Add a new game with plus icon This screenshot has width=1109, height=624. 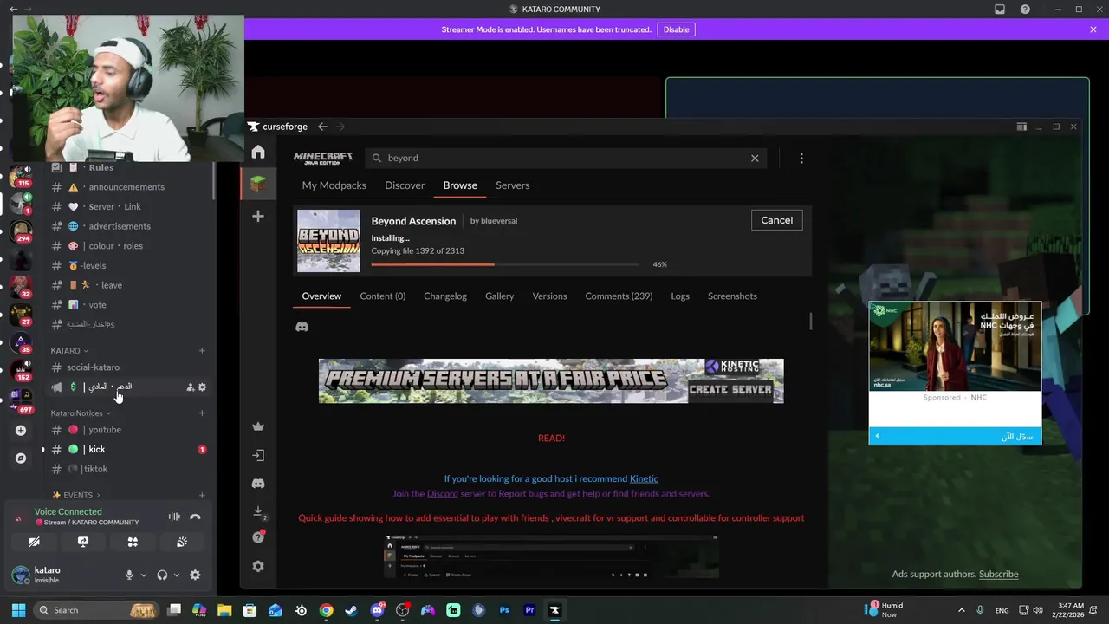258,216
